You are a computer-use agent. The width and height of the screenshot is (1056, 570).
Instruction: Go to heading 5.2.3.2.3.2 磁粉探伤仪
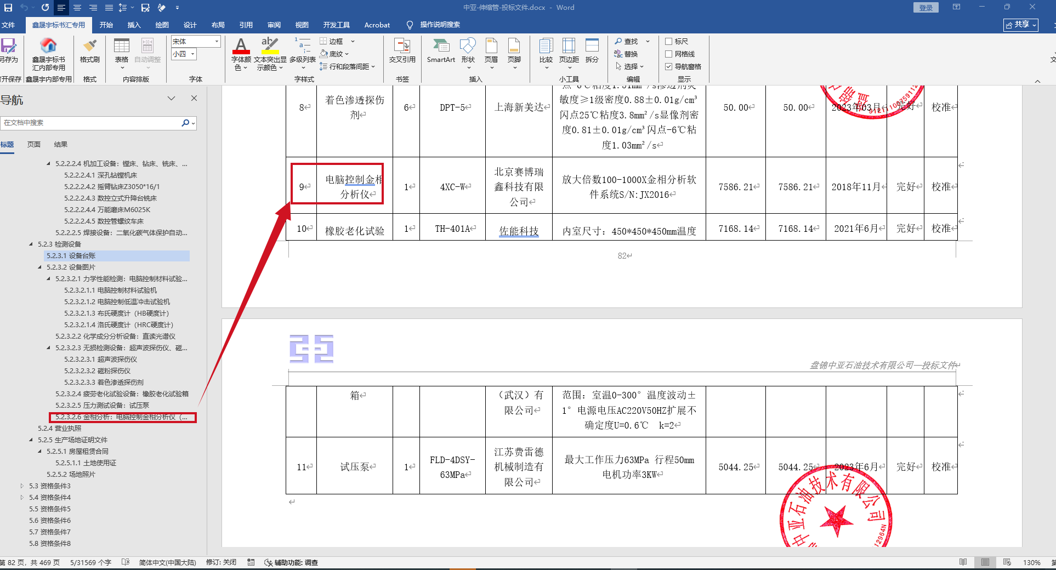(x=98, y=371)
